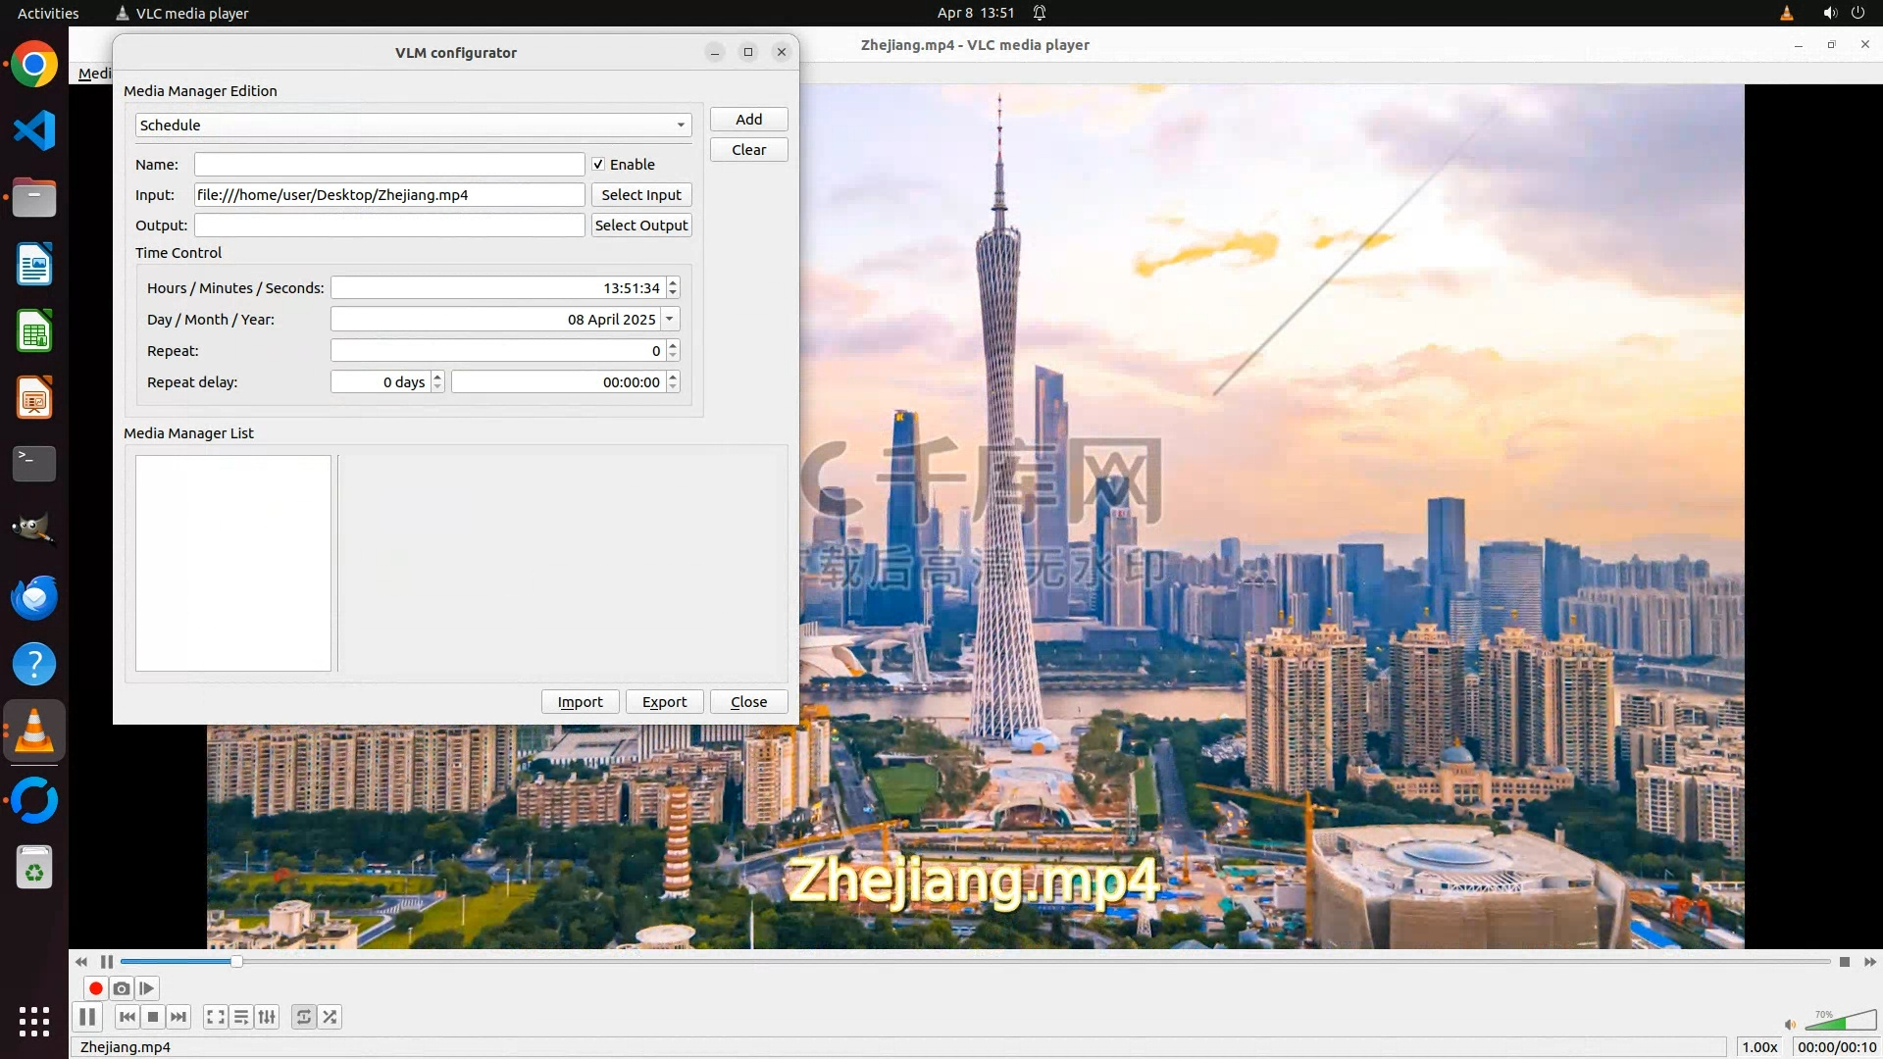The image size is (1883, 1059).
Task: Stop playback with the square stop button
Action: 153,1017
